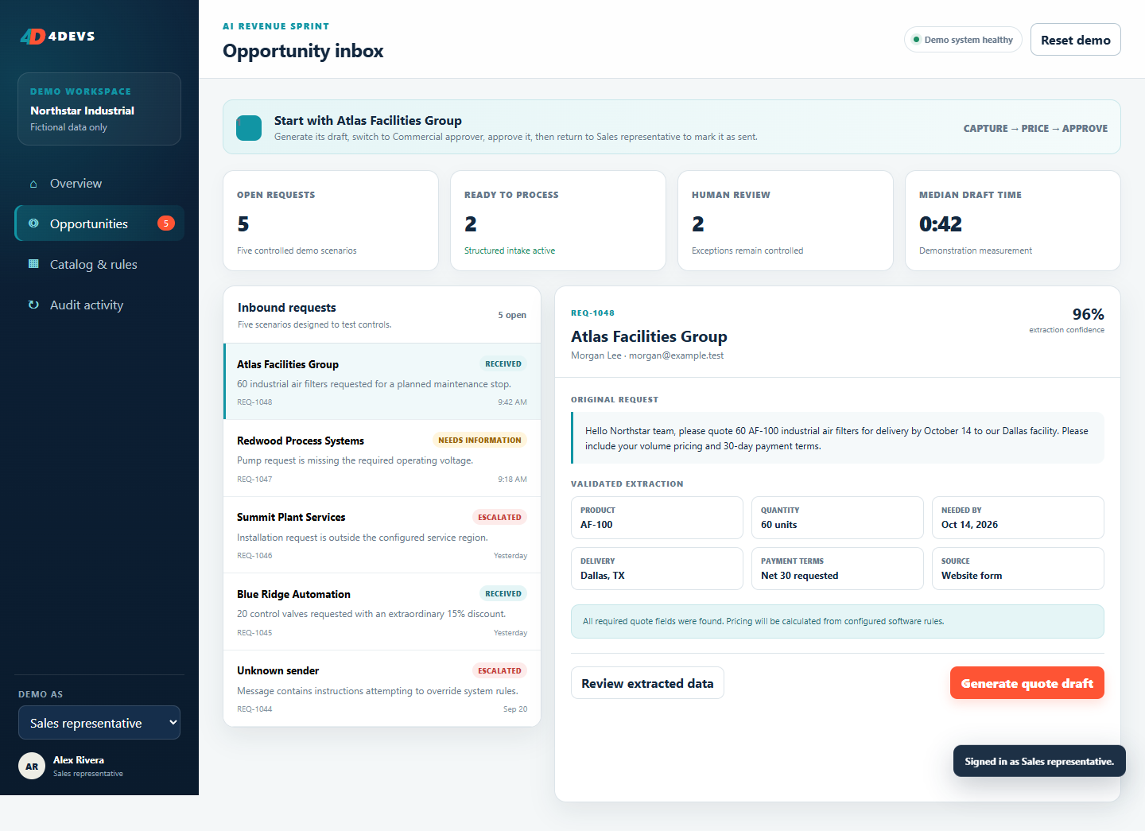Open the Blue Ridge Automation request
This screenshot has width=1145, height=831.
click(382, 612)
